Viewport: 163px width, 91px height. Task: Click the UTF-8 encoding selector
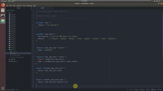tap(131, 90)
